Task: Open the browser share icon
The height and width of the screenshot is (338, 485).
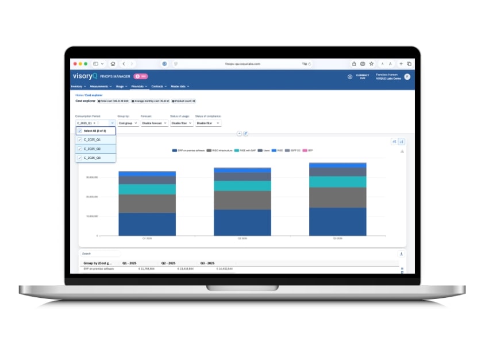Action: tap(354, 64)
